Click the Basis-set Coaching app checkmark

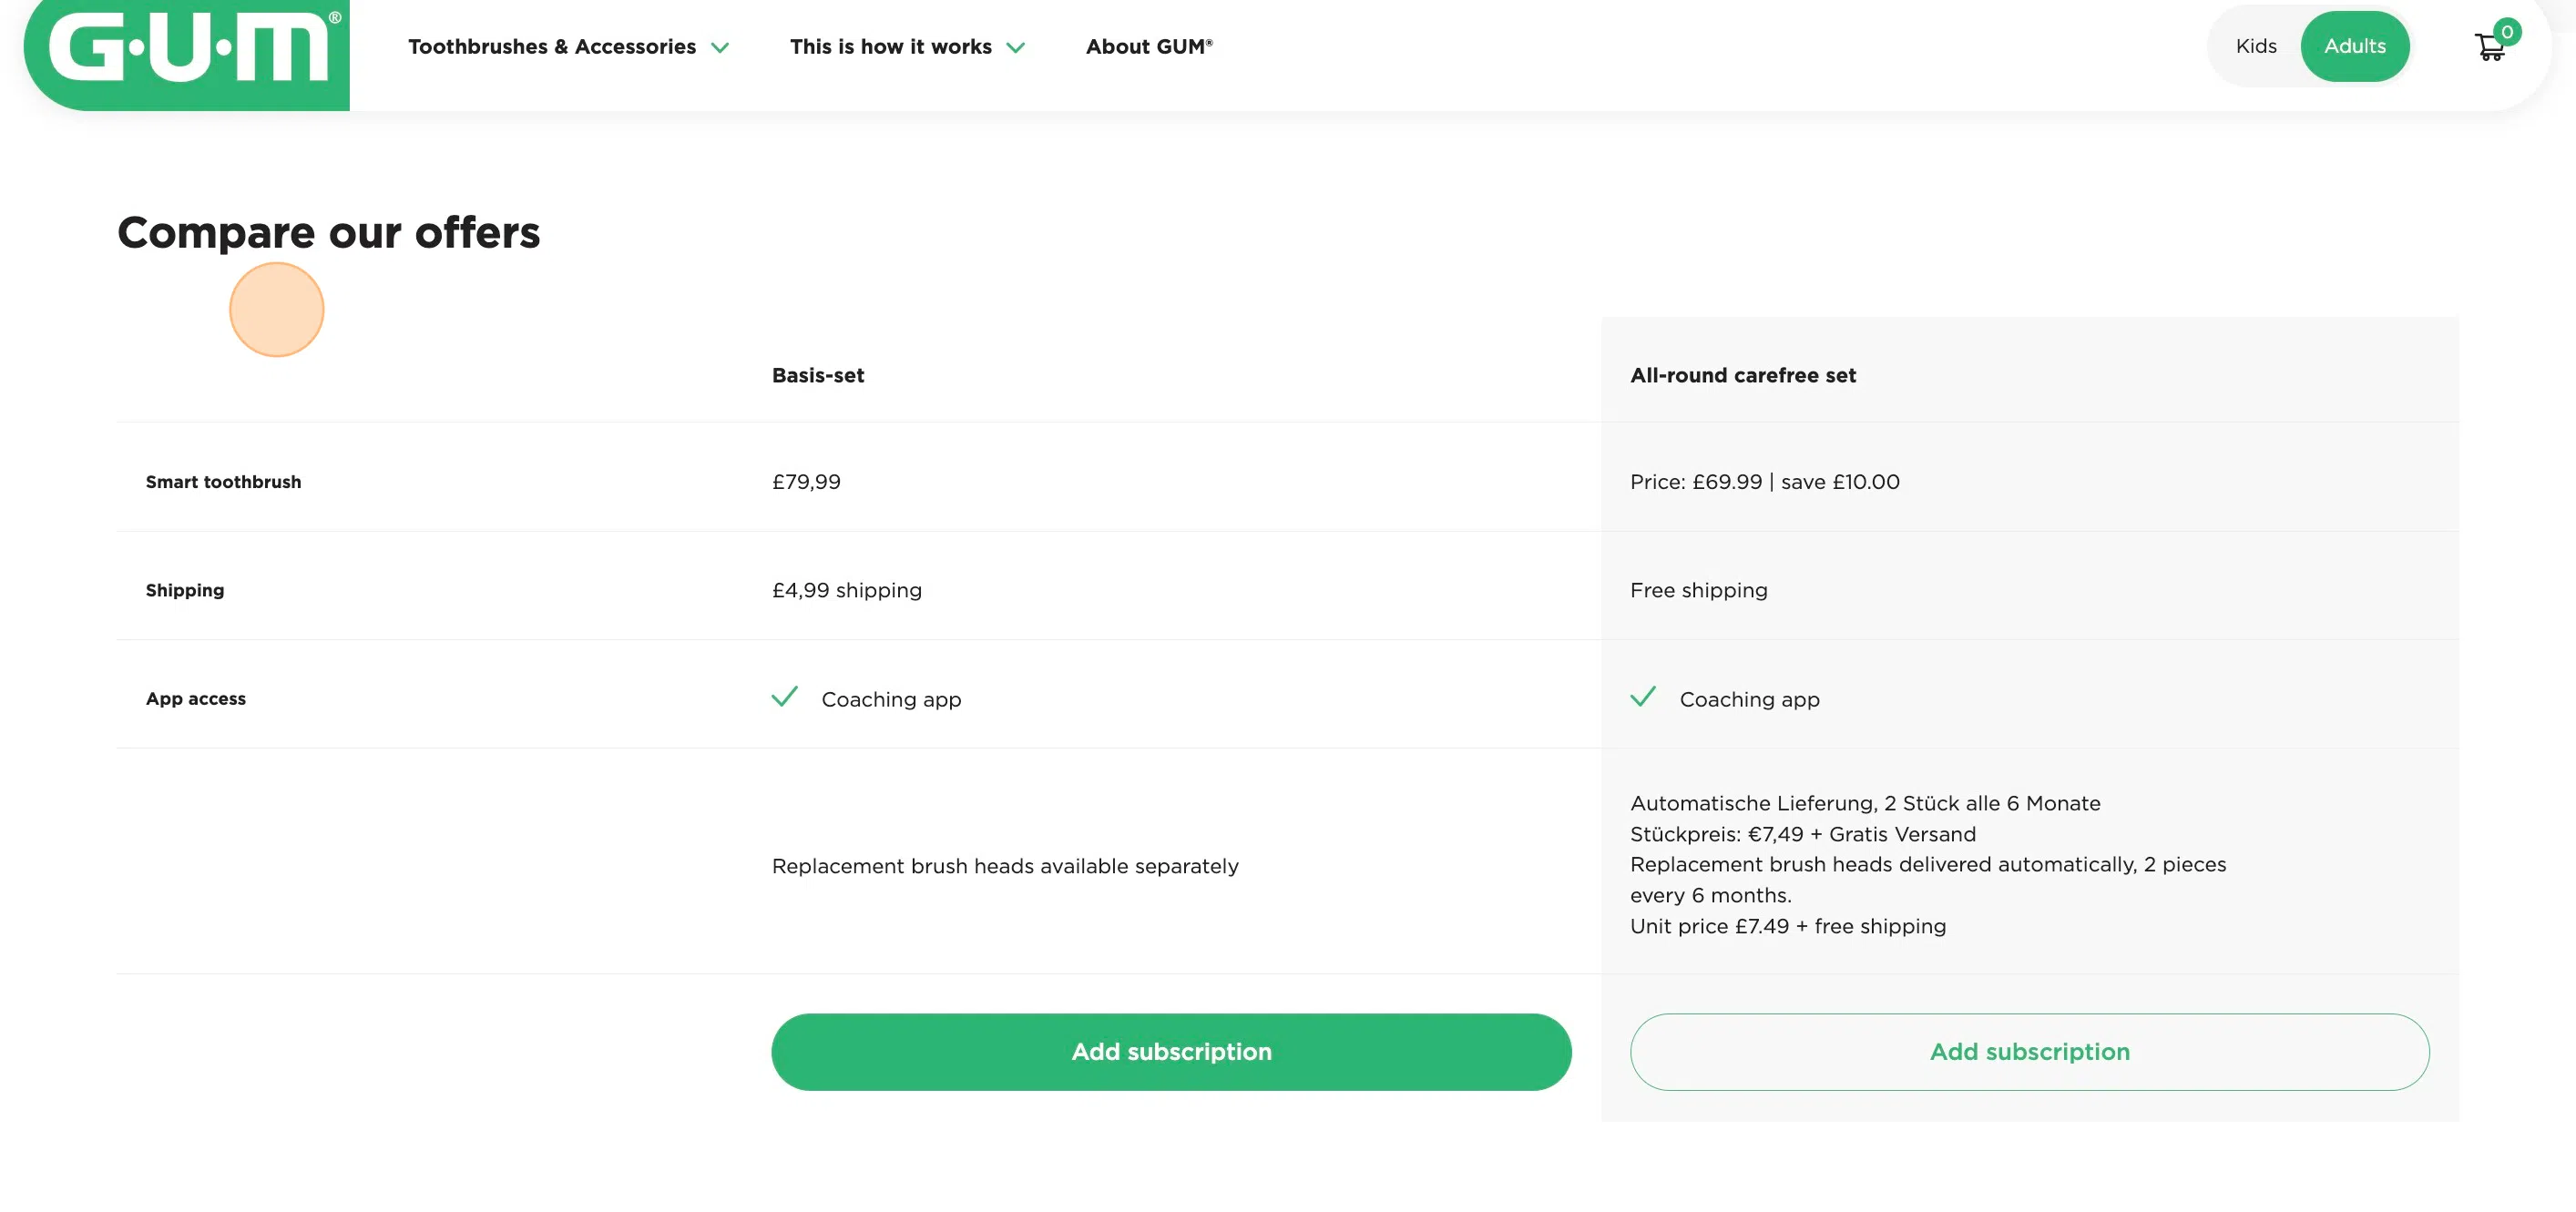pos(785,697)
